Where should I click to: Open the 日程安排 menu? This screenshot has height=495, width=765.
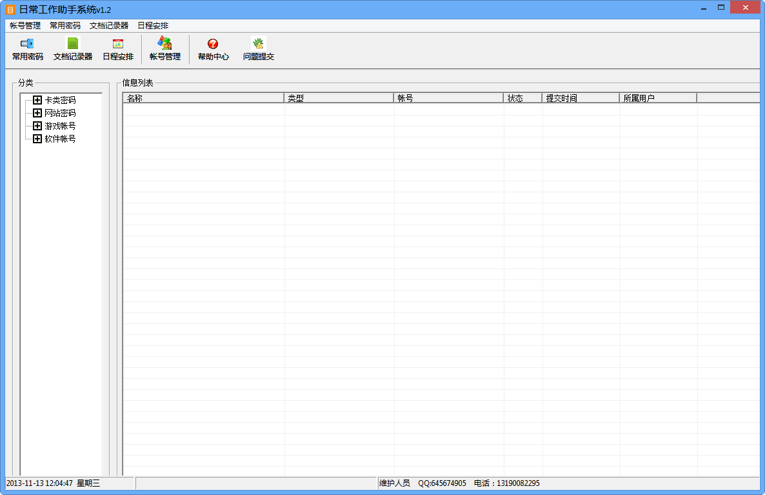pos(153,25)
